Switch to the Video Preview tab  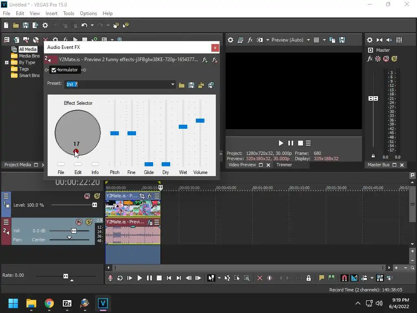pos(242,165)
